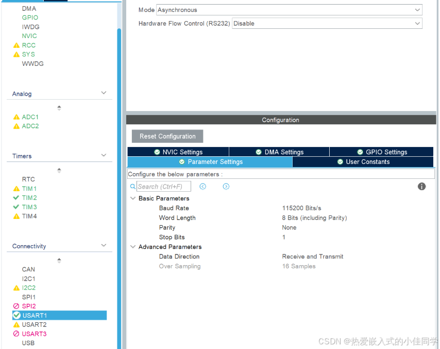Select RTC in Timers list
440x349 pixels.
click(x=29, y=179)
